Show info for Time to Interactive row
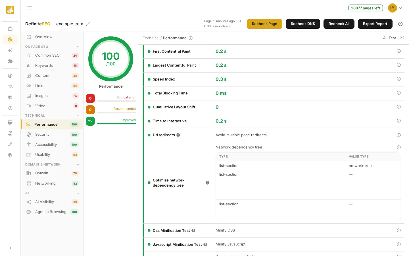This screenshot has width=409, height=256. pos(399,121)
